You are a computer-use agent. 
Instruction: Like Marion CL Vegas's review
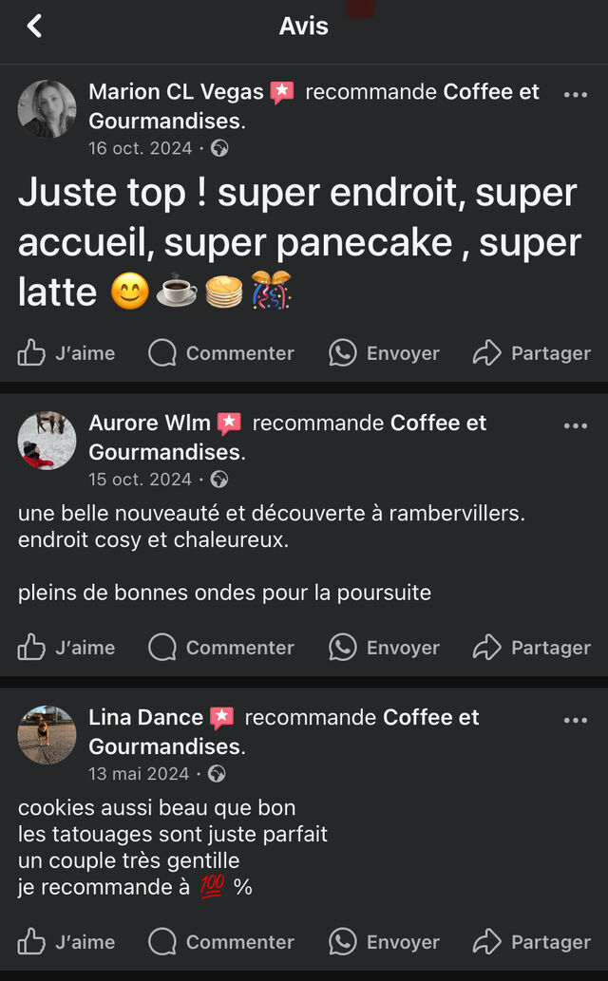click(66, 353)
